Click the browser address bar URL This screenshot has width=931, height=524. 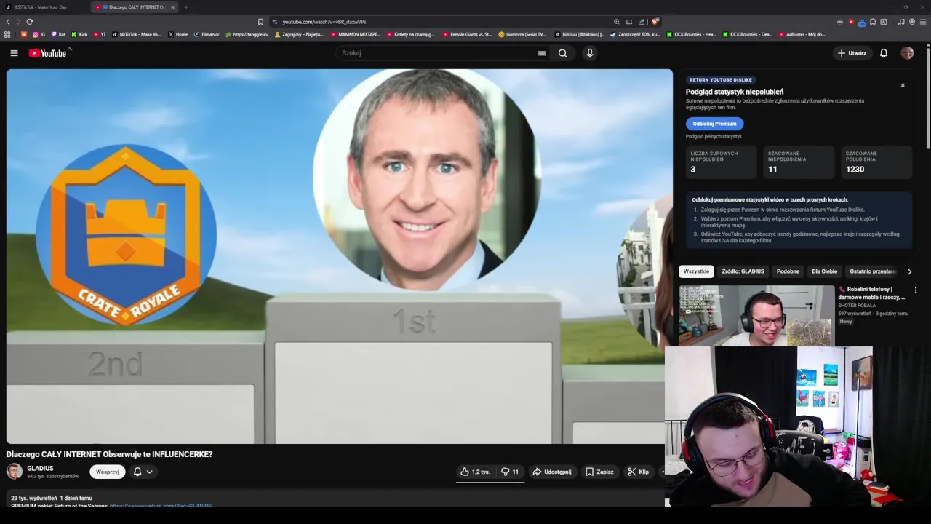tap(324, 22)
